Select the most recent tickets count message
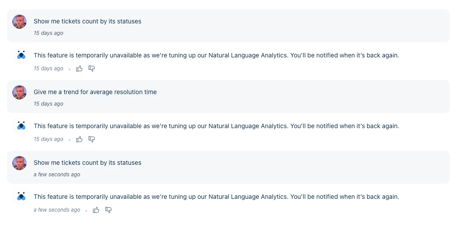This screenshot has height=228, width=463. (x=87, y=163)
